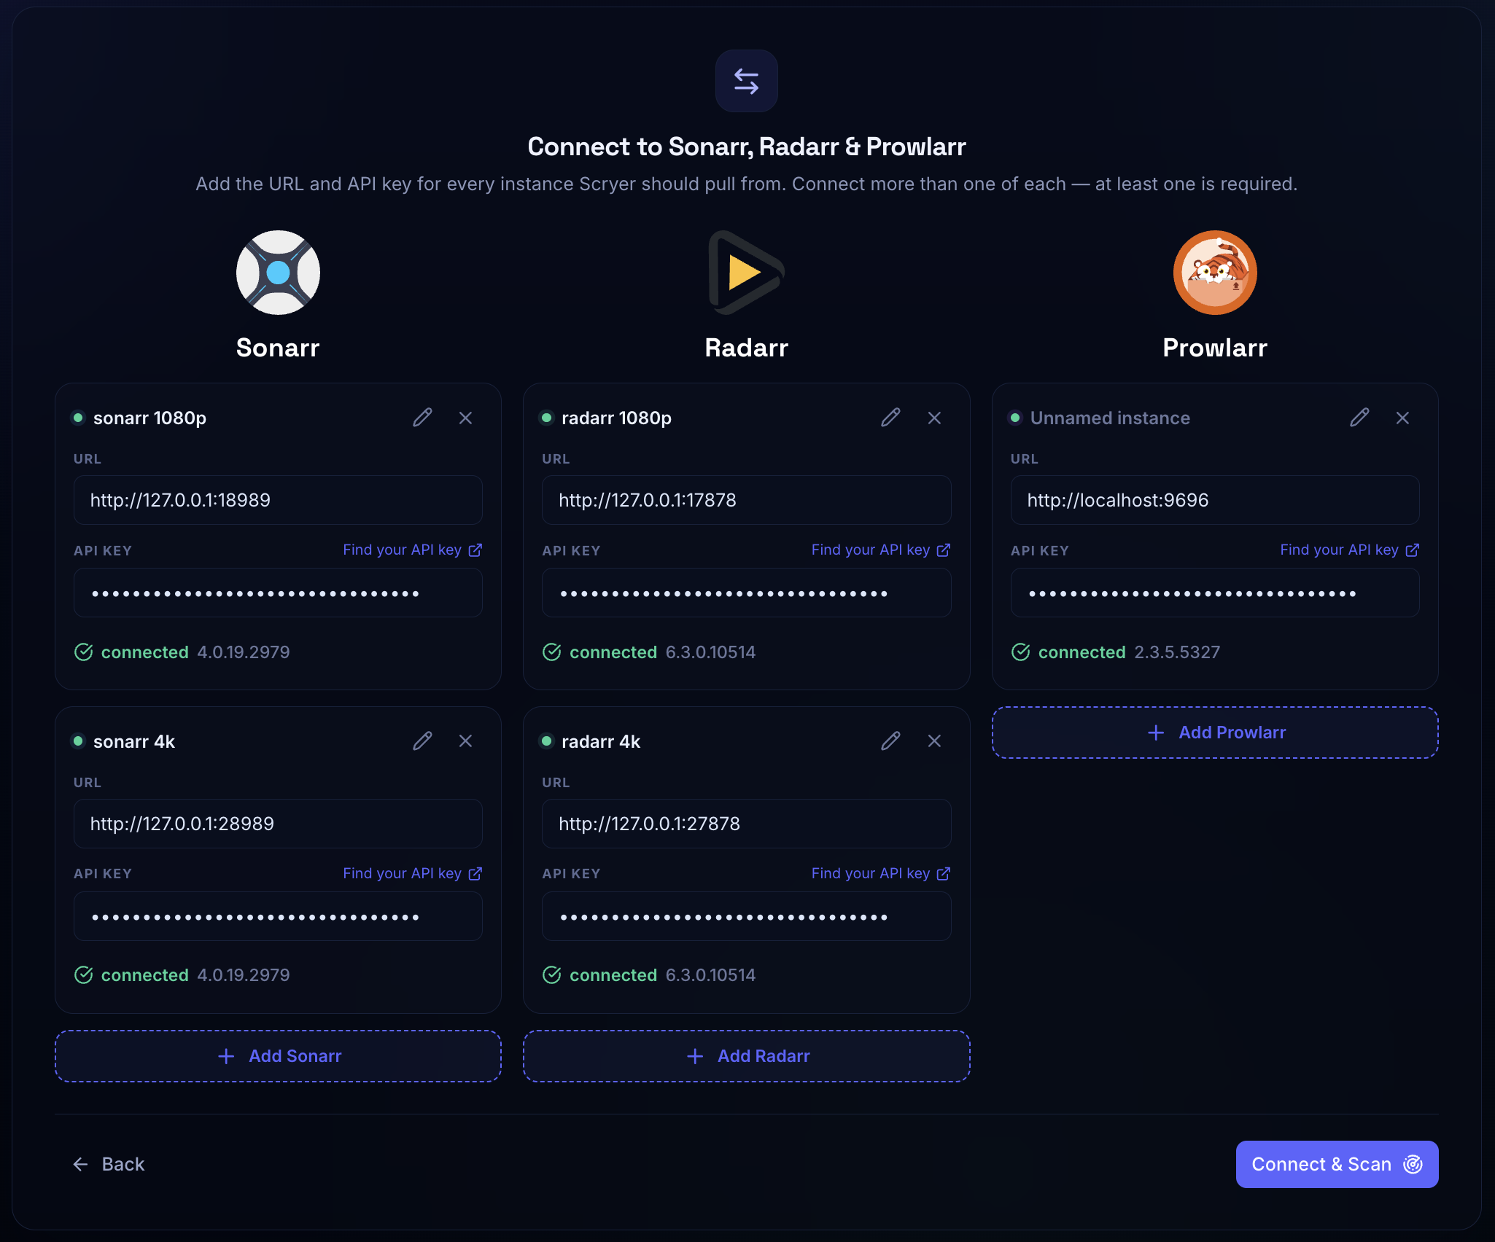Remove the sonarr 1080p instance
The width and height of the screenshot is (1495, 1242).
coord(465,418)
